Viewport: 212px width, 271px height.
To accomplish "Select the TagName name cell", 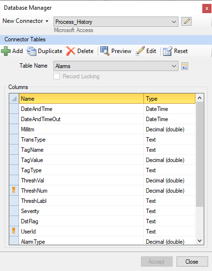I will click(81, 150).
